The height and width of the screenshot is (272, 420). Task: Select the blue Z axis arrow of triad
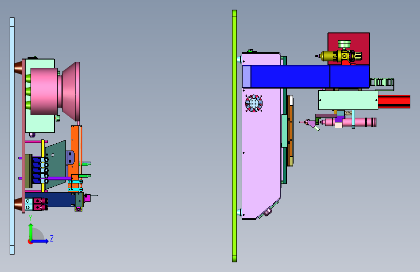click(40, 241)
